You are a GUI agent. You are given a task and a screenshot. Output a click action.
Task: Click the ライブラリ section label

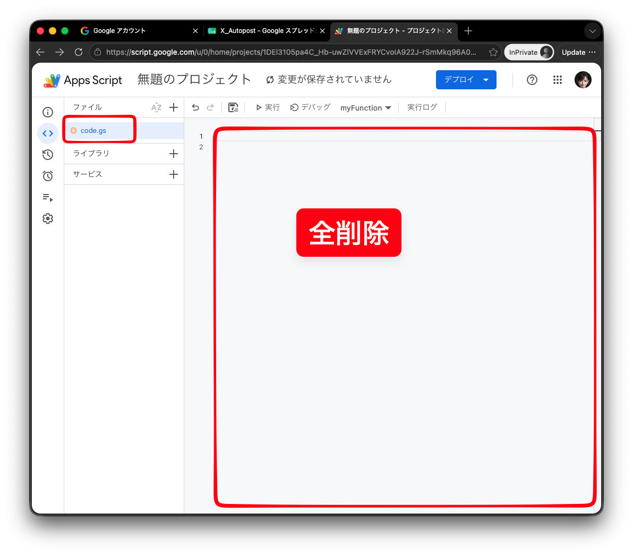[91, 154]
